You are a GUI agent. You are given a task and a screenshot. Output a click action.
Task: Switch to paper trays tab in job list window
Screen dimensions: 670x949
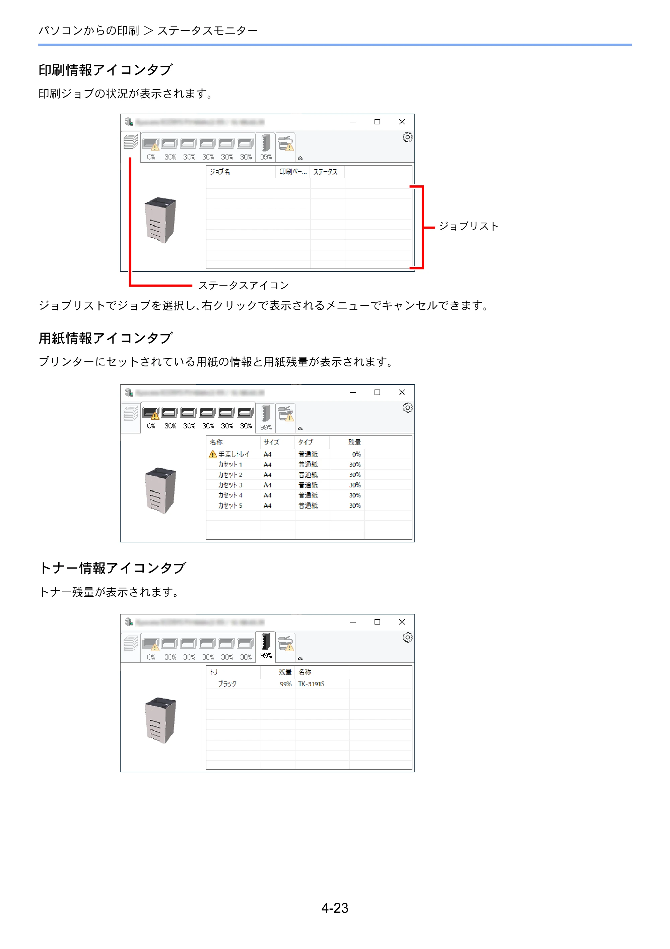[x=198, y=147]
